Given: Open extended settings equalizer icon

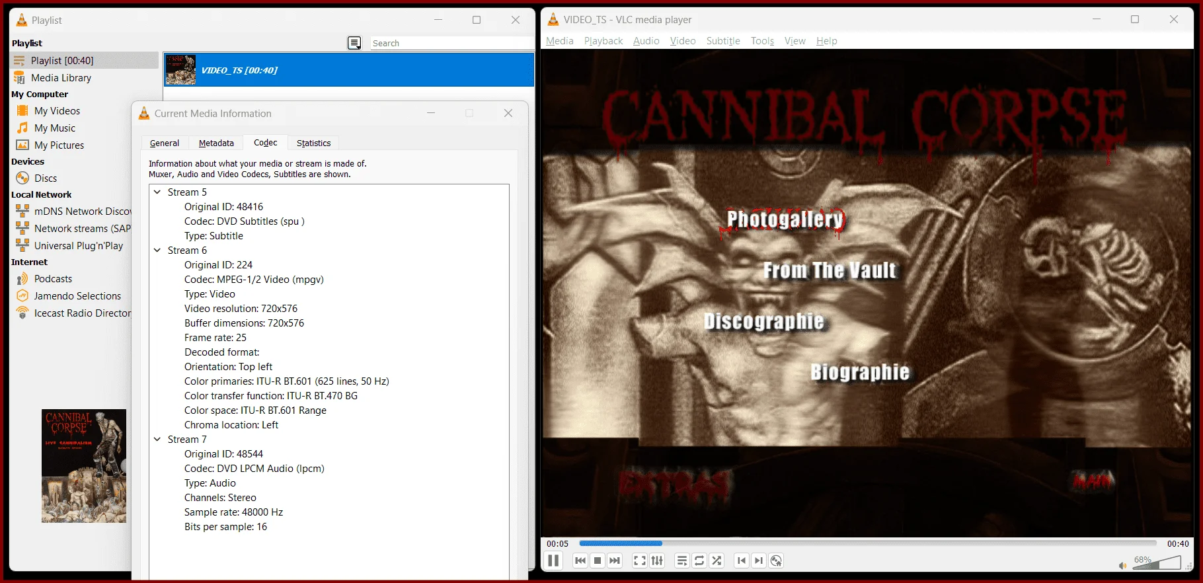Looking at the screenshot, I should point(657,561).
